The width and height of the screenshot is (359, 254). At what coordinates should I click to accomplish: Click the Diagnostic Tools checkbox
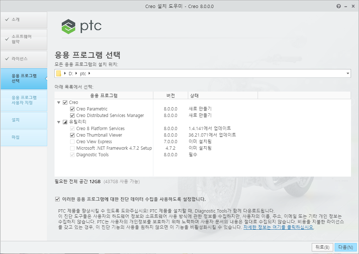(x=72, y=155)
